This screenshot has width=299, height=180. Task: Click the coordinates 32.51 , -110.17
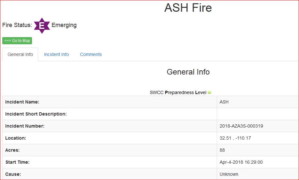pyautogui.click(x=235, y=138)
